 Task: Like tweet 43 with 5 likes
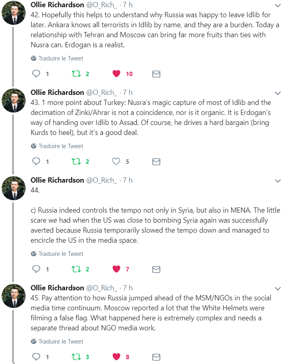coord(116,161)
